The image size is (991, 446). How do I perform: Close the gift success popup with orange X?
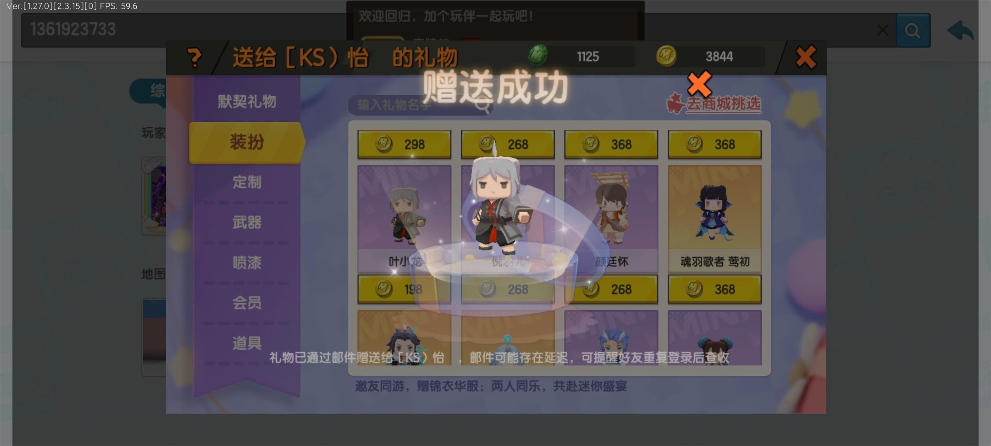699,83
